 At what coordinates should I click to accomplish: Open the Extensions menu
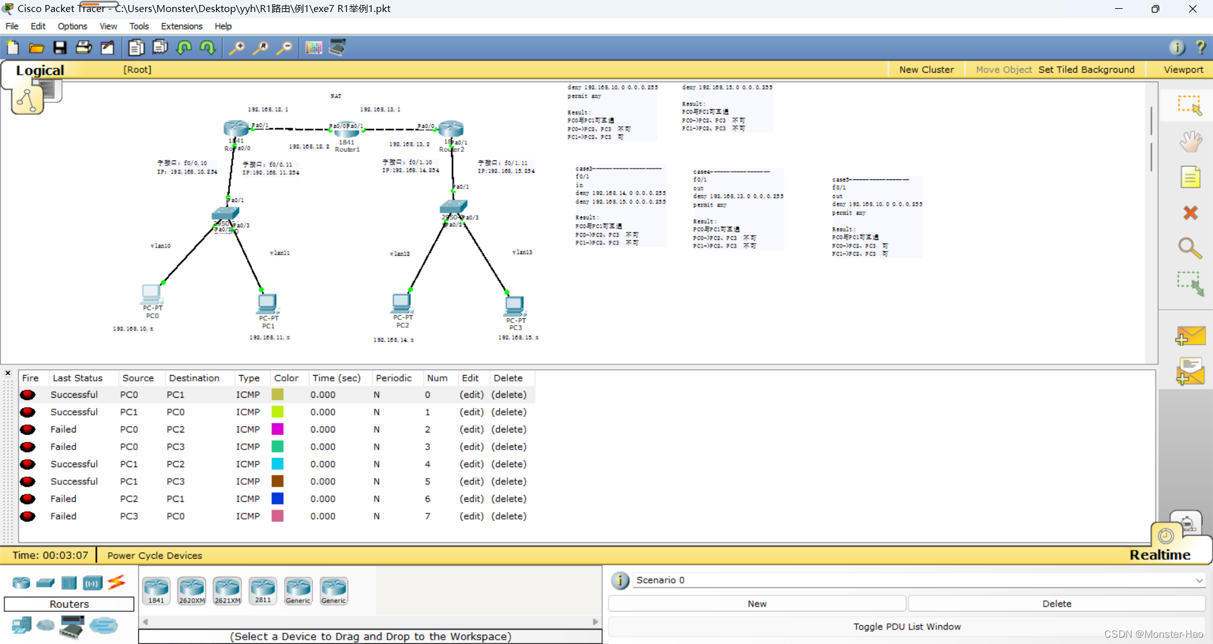coord(181,27)
